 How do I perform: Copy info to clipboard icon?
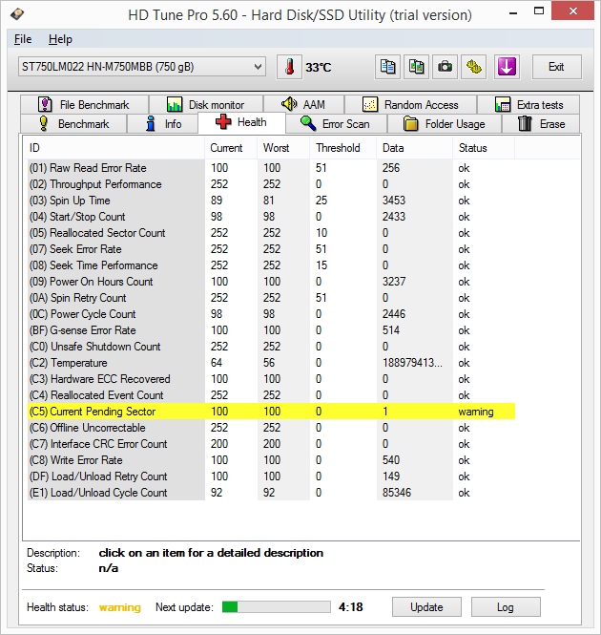click(387, 67)
